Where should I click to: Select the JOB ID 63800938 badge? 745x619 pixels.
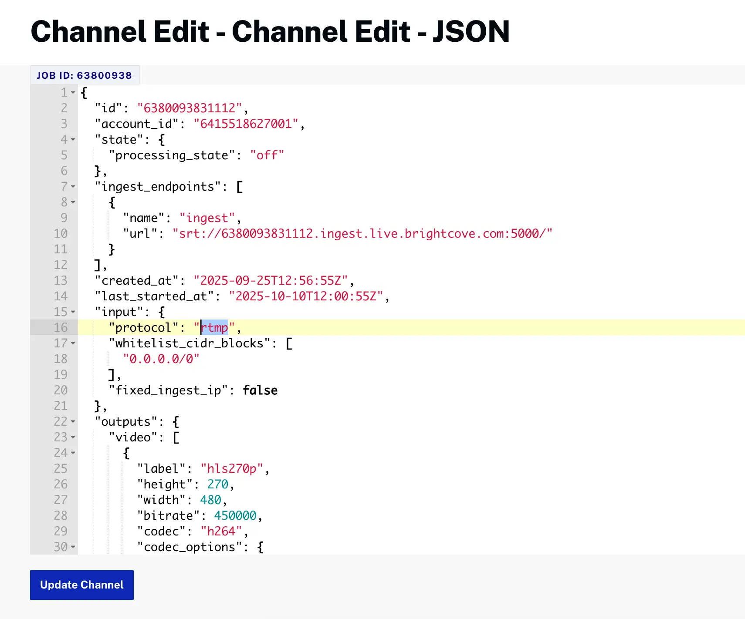[x=84, y=75]
